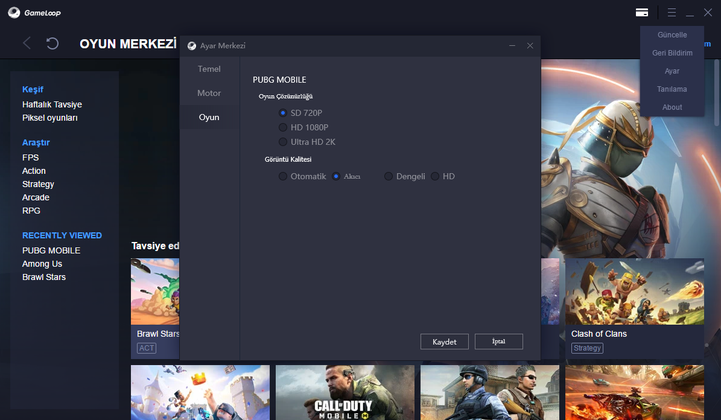Close the GameLoop main window
This screenshot has height=420, width=721.
(708, 13)
